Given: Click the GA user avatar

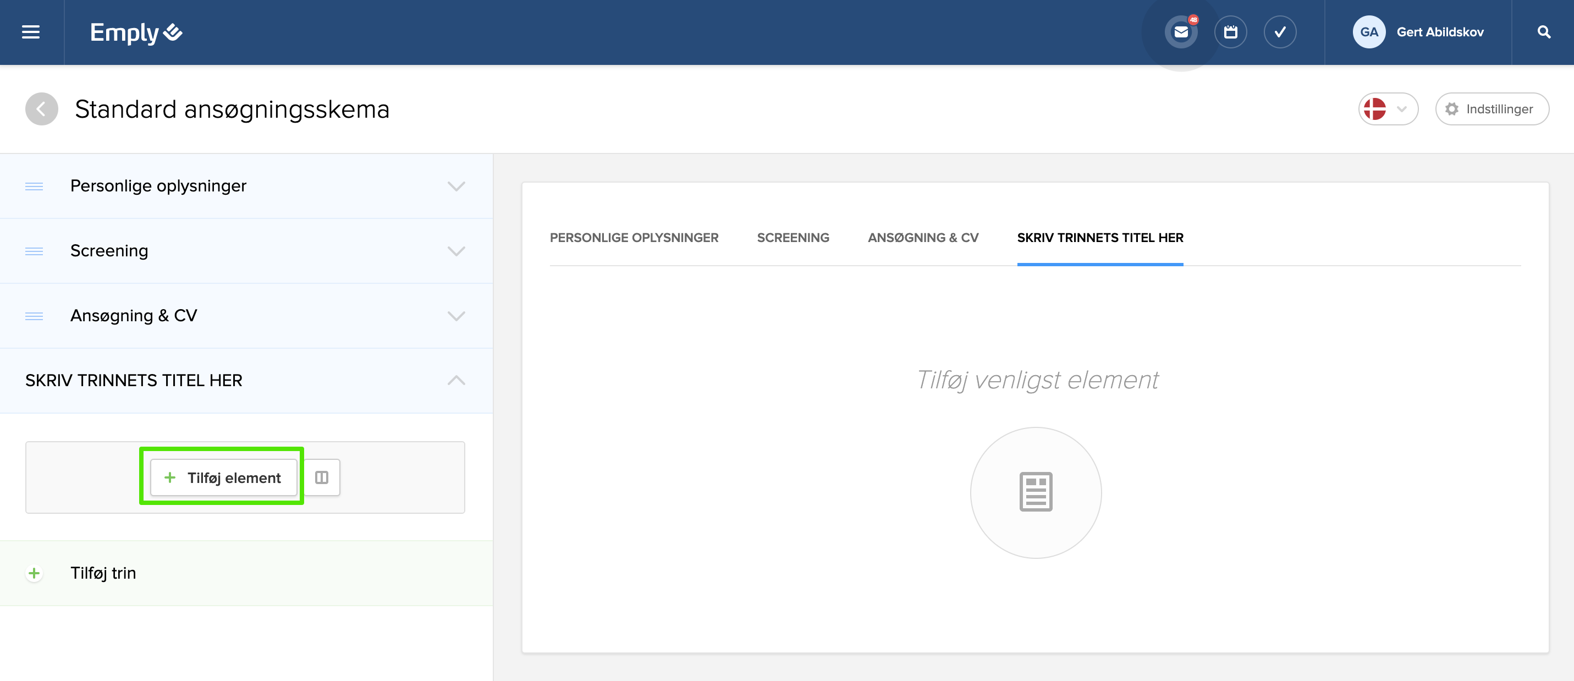Looking at the screenshot, I should (x=1369, y=32).
